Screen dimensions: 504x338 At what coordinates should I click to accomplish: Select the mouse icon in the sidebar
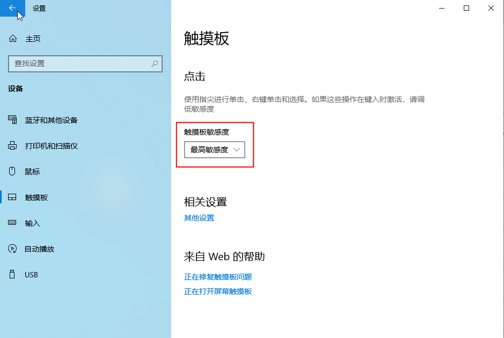(11, 172)
